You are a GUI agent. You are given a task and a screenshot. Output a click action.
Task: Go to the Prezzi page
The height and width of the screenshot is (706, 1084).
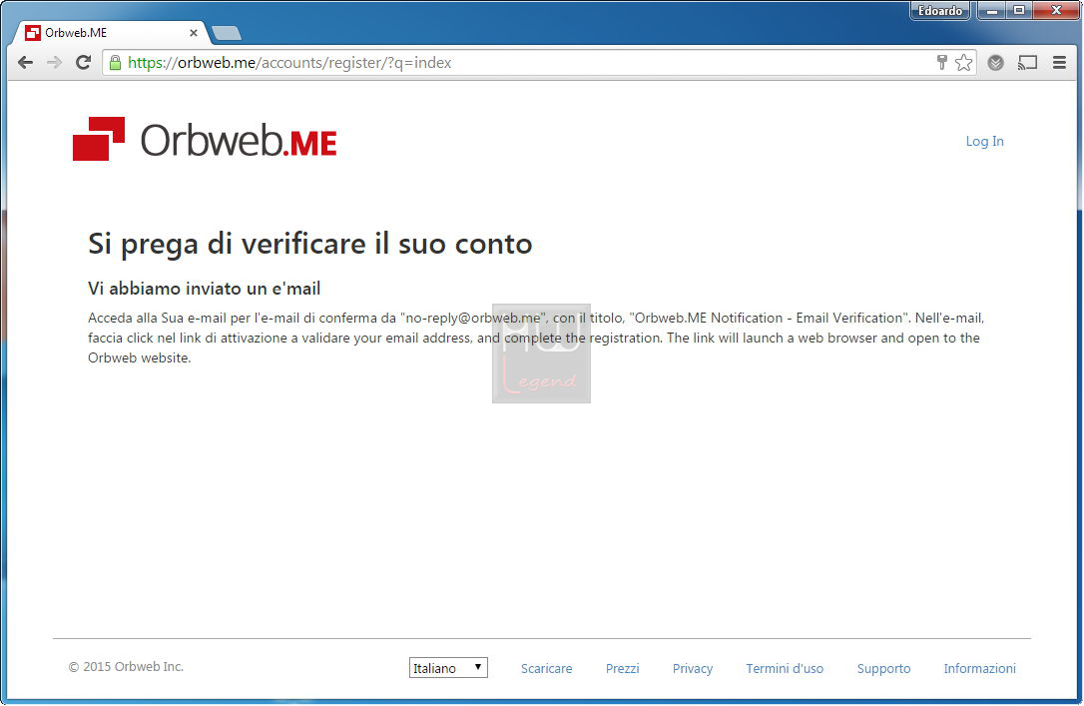click(x=622, y=669)
